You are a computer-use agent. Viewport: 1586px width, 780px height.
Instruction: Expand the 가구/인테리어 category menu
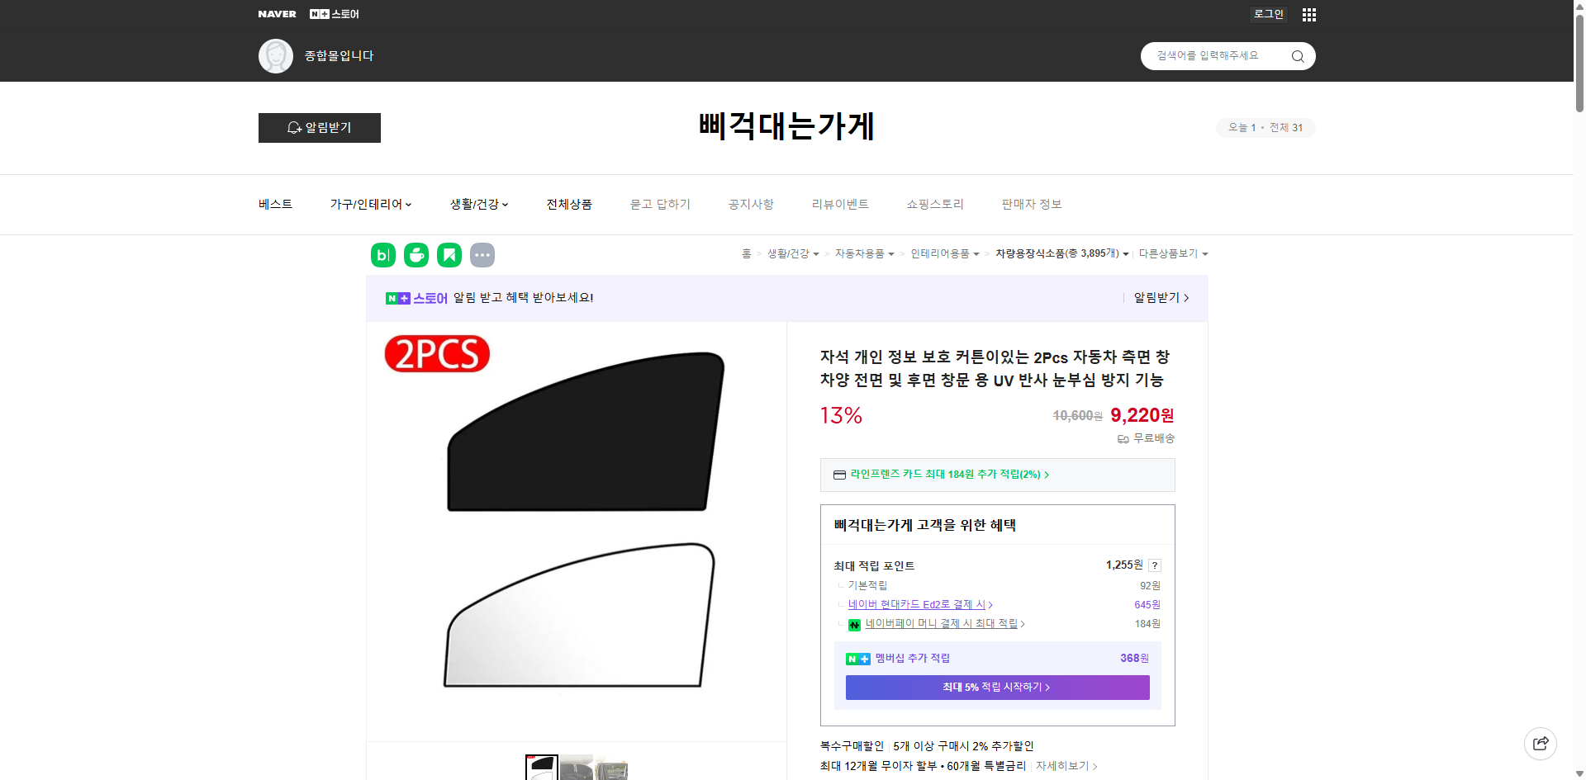371,204
